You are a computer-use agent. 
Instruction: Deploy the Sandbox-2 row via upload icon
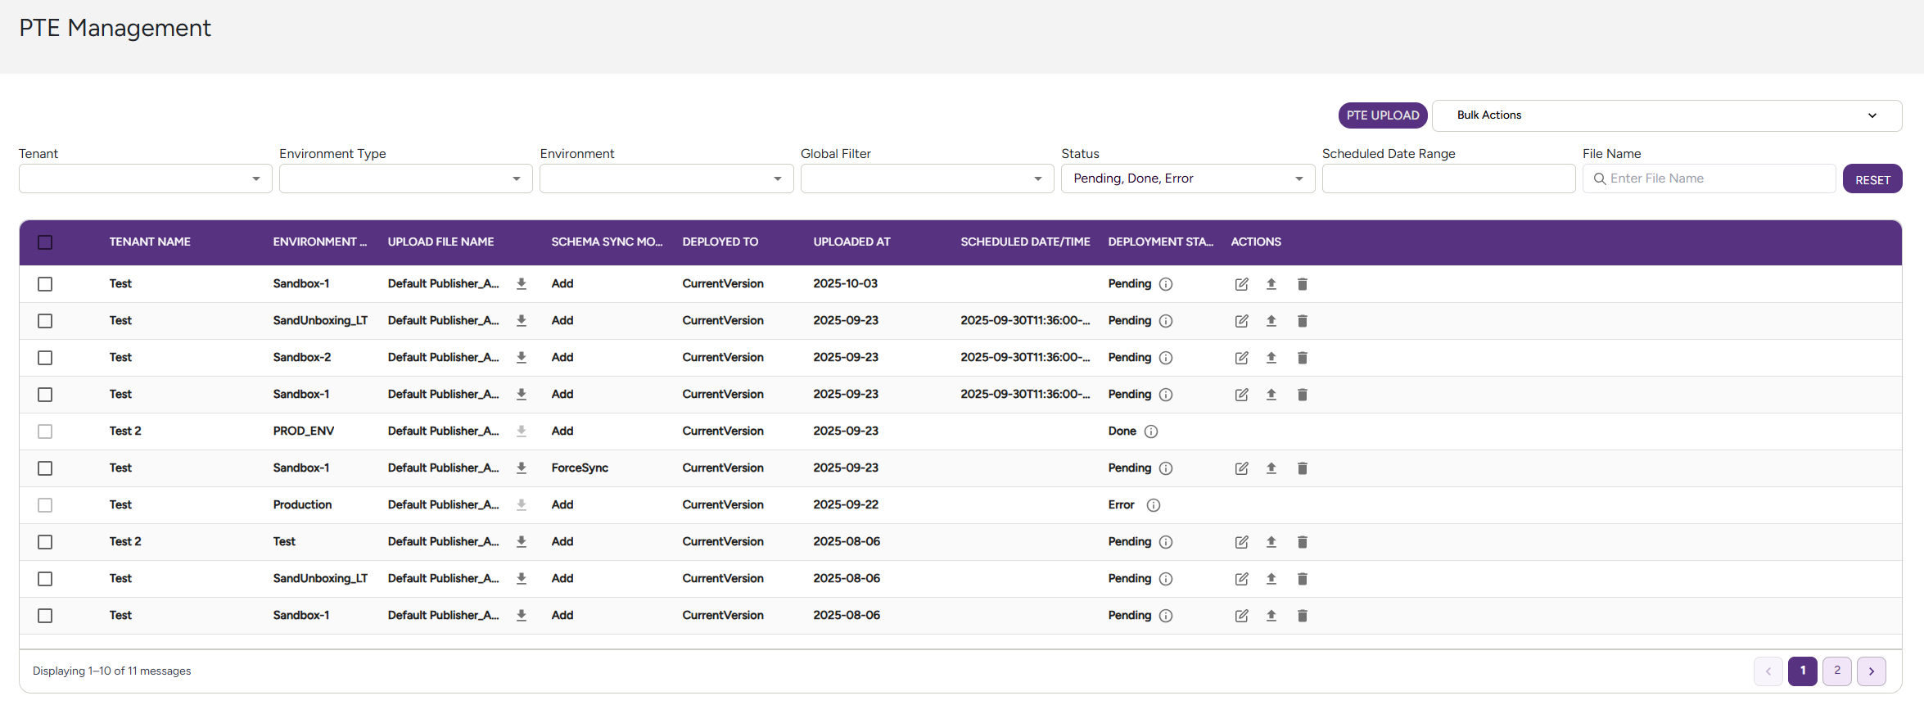point(1271,358)
